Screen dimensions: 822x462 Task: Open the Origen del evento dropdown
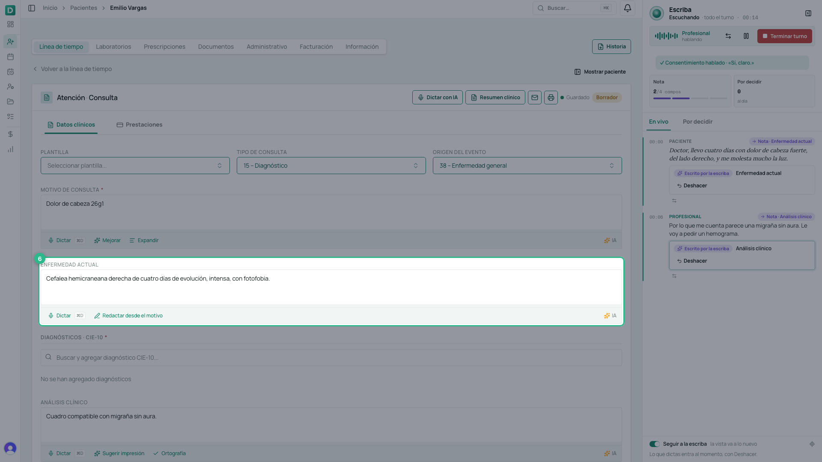pyautogui.click(x=527, y=166)
